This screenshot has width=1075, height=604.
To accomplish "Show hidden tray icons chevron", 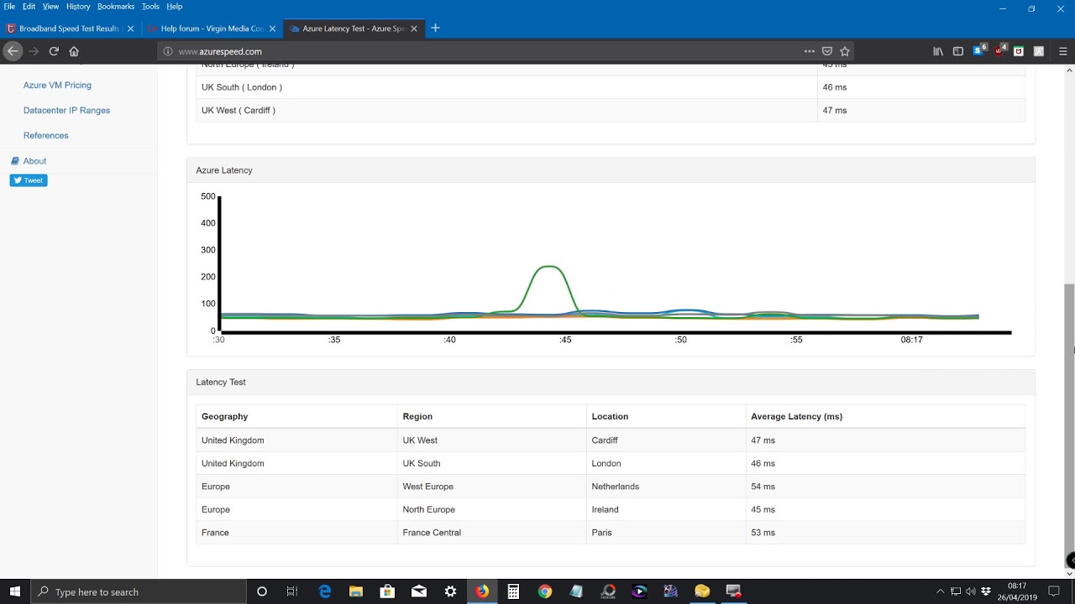I will pos(941,591).
